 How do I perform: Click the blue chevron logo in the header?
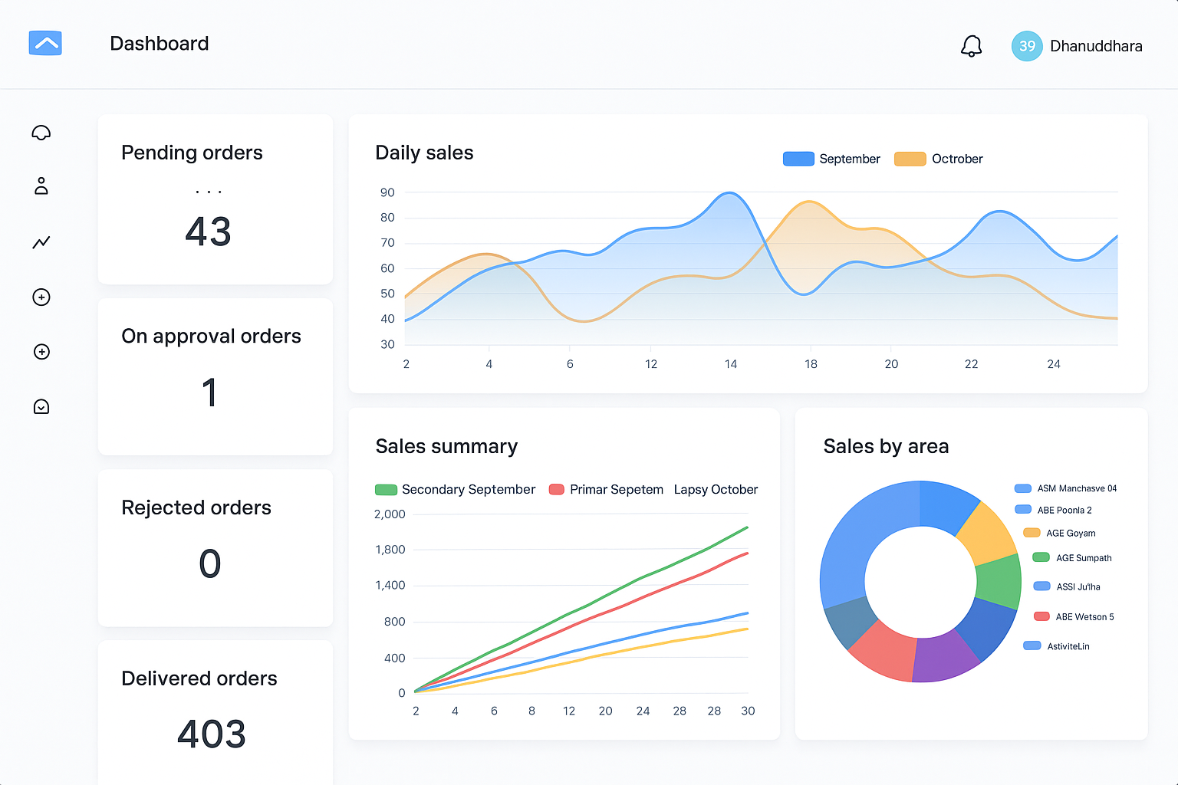pyautogui.click(x=45, y=43)
